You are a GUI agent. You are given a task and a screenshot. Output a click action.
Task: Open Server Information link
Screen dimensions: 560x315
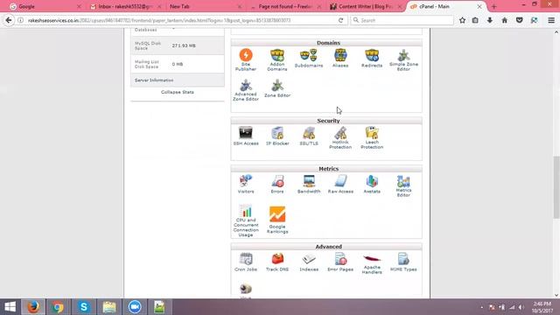click(x=154, y=80)
